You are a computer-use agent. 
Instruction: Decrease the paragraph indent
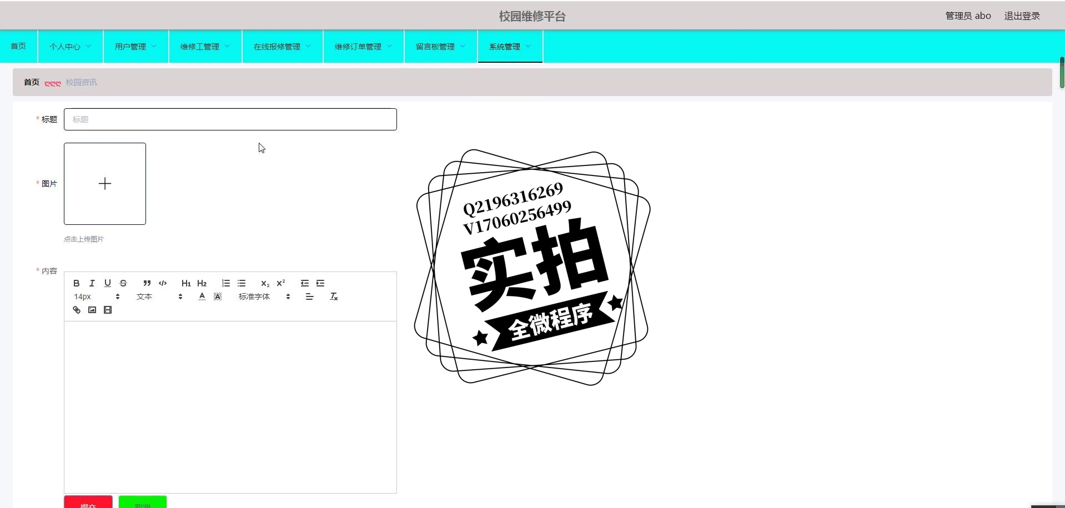click(x=305, y=283)
